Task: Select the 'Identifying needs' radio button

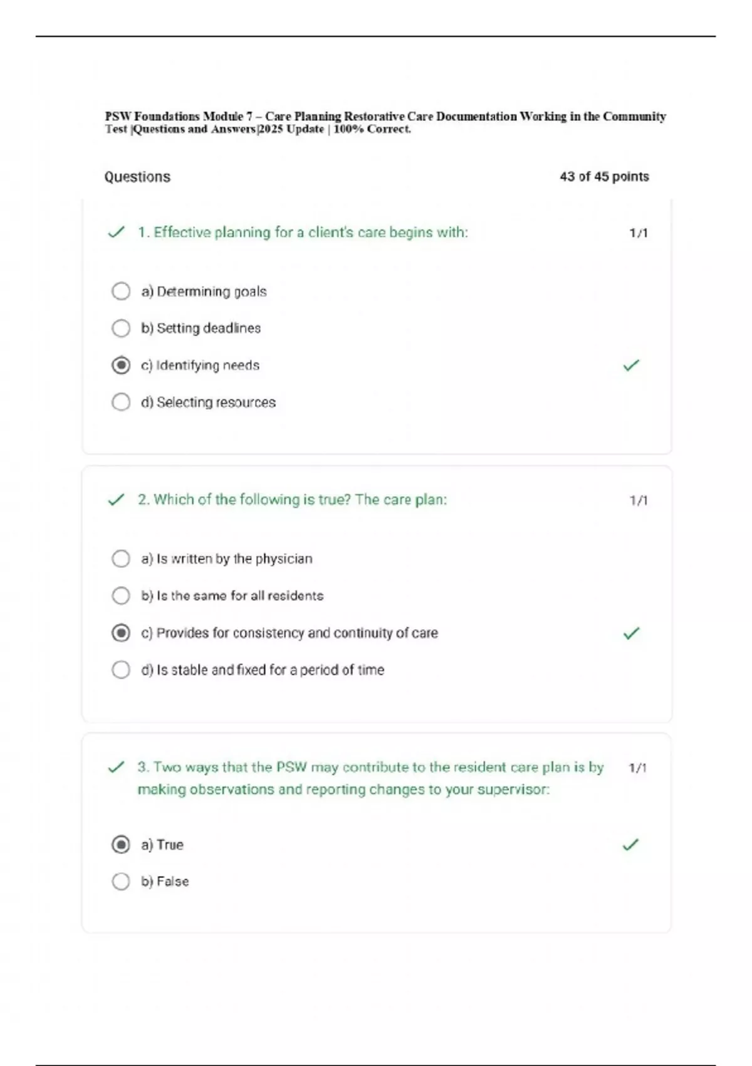Action: 121,365
